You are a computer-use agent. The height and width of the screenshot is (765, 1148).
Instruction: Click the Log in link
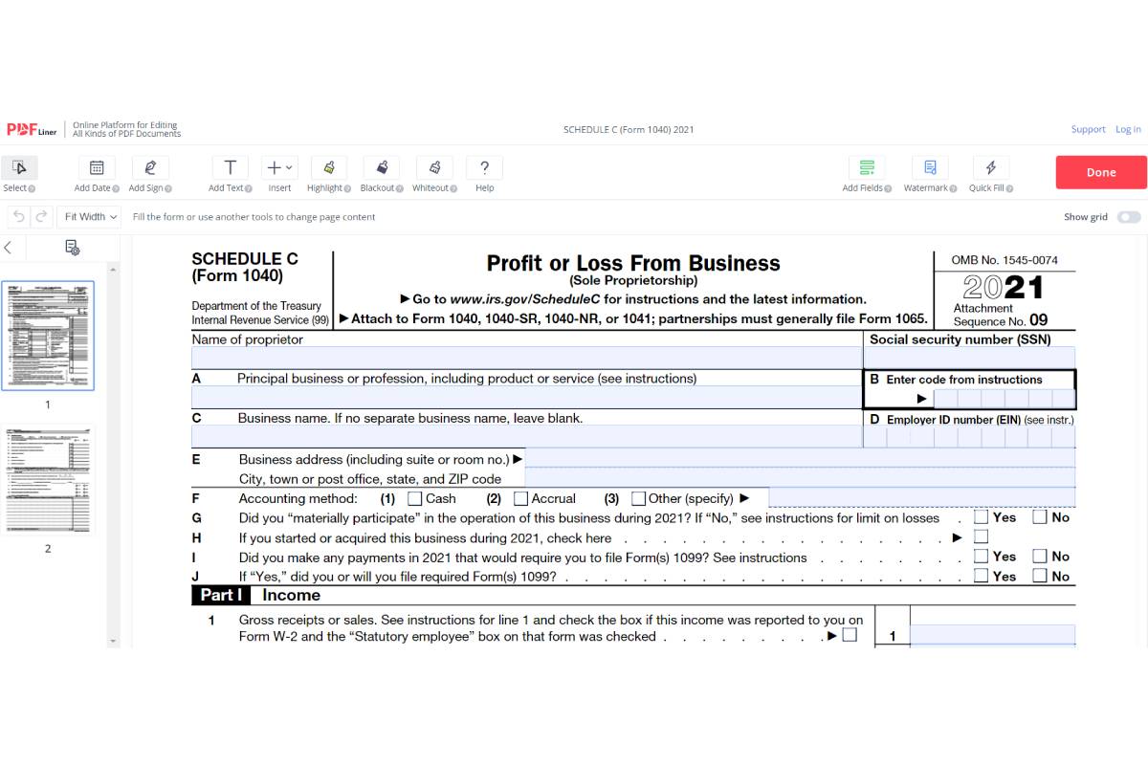[x=1128, y=129]
